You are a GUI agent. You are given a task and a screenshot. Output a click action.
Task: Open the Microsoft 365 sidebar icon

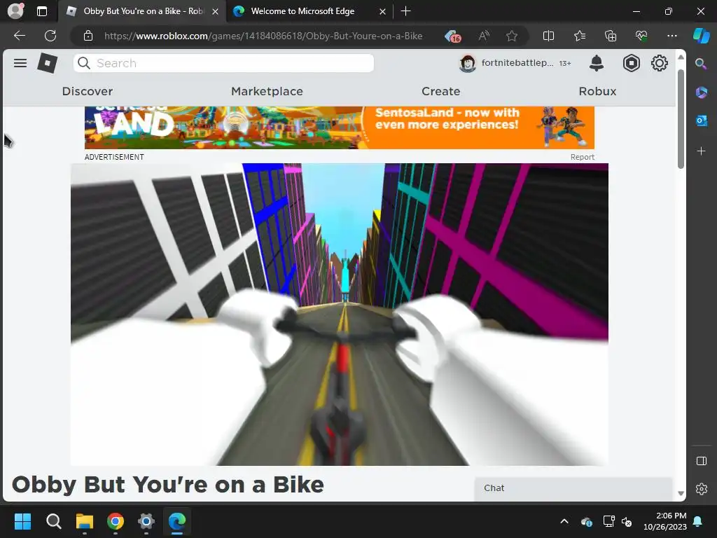tap(701, 92)
